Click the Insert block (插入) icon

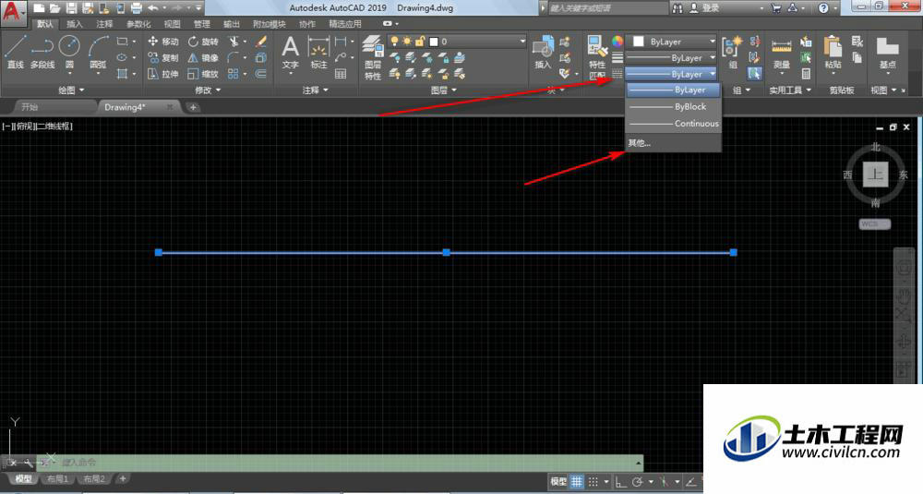[543, 52]
